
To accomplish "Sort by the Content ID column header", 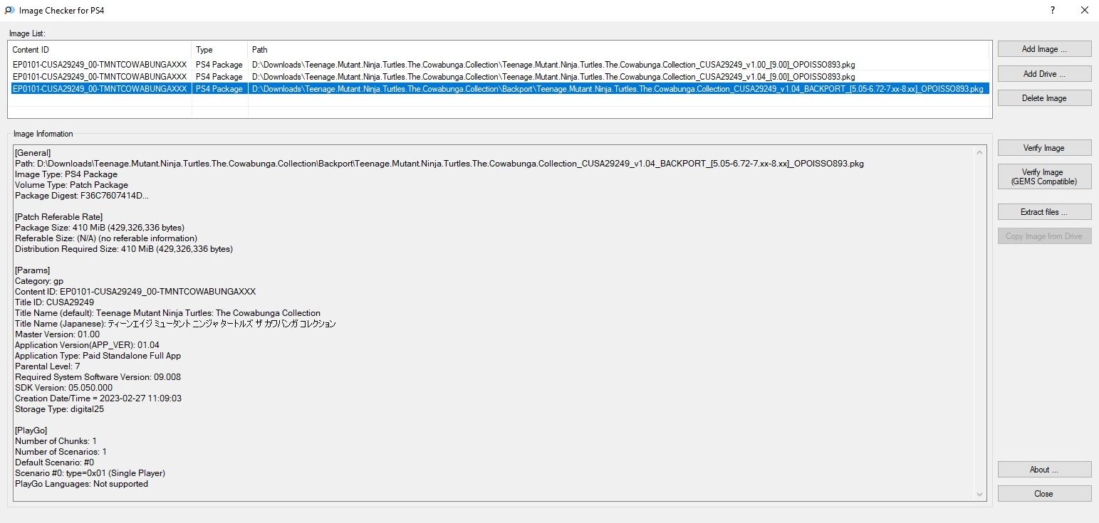I will (x=100, y=50).
